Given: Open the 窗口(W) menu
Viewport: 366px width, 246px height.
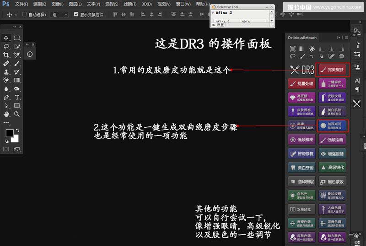Looking at the screenshot, I should coord(183,4).
